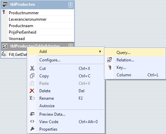Click the scissors Cut icon

(x=32, y=68)
